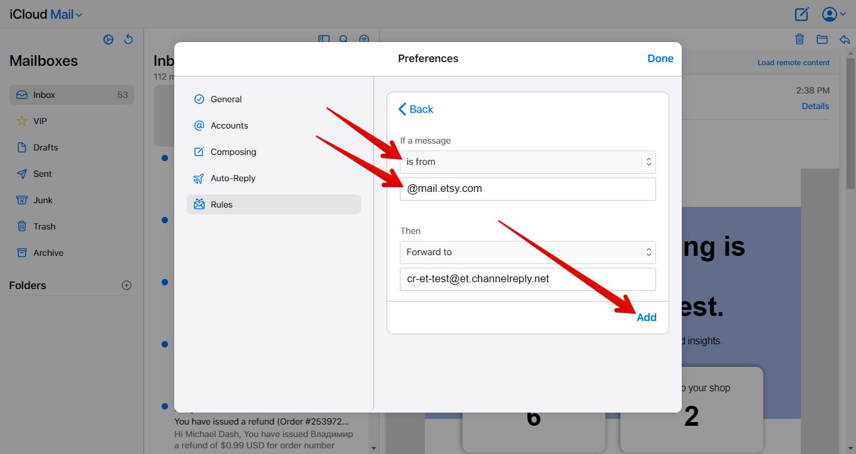Click the message list scroll down arrow
This screenshot has width=856, height=454.
tap(374, 448)
